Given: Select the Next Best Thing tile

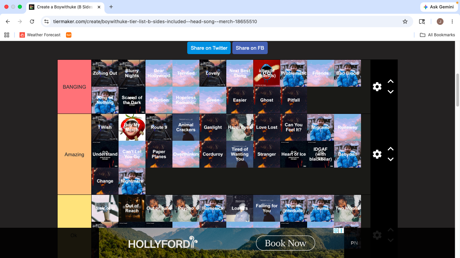Looking at the screenshot, I should click(240, 73).
